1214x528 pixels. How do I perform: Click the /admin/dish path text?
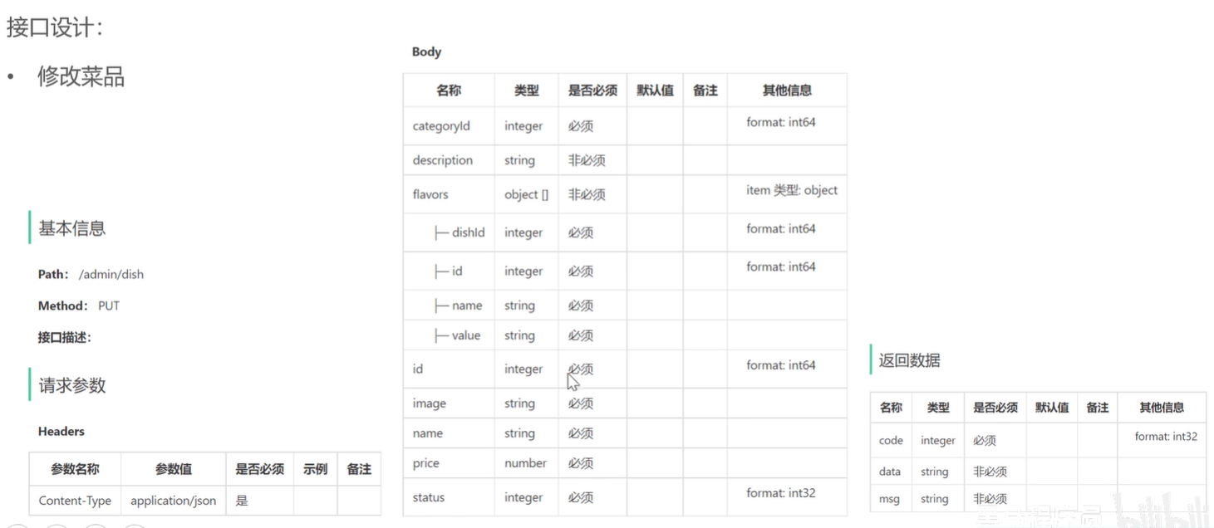[111, 274]
